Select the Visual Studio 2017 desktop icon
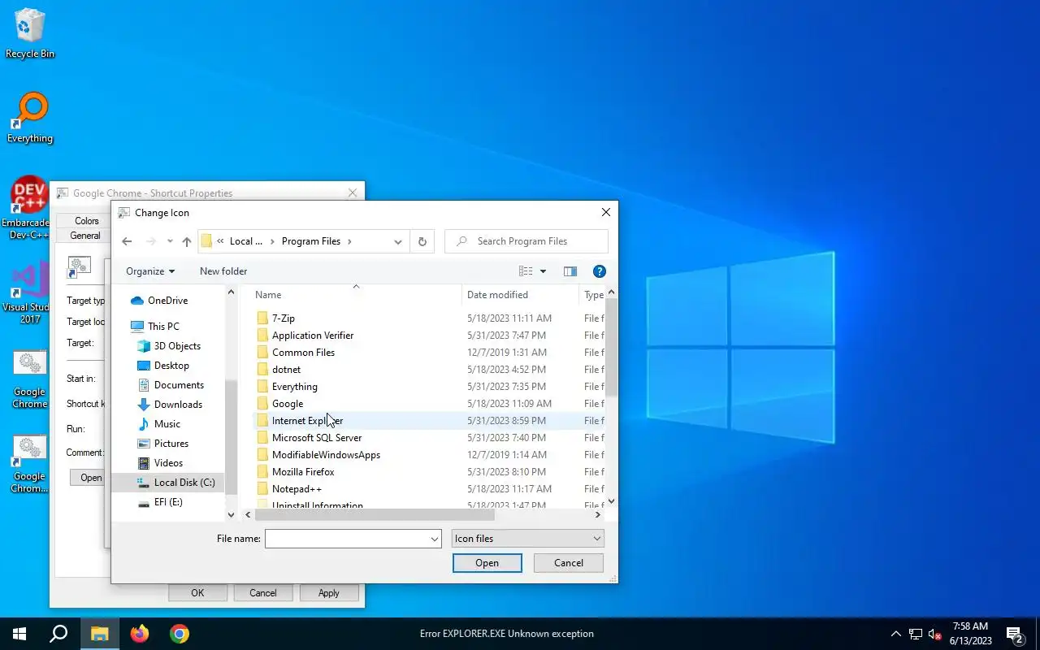This screenshot has height=650, width=1040. point(30,292)
